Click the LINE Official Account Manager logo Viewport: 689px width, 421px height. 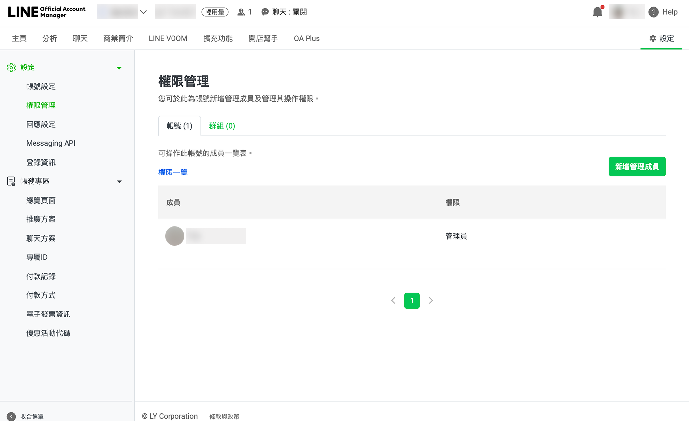coord(47,12)
